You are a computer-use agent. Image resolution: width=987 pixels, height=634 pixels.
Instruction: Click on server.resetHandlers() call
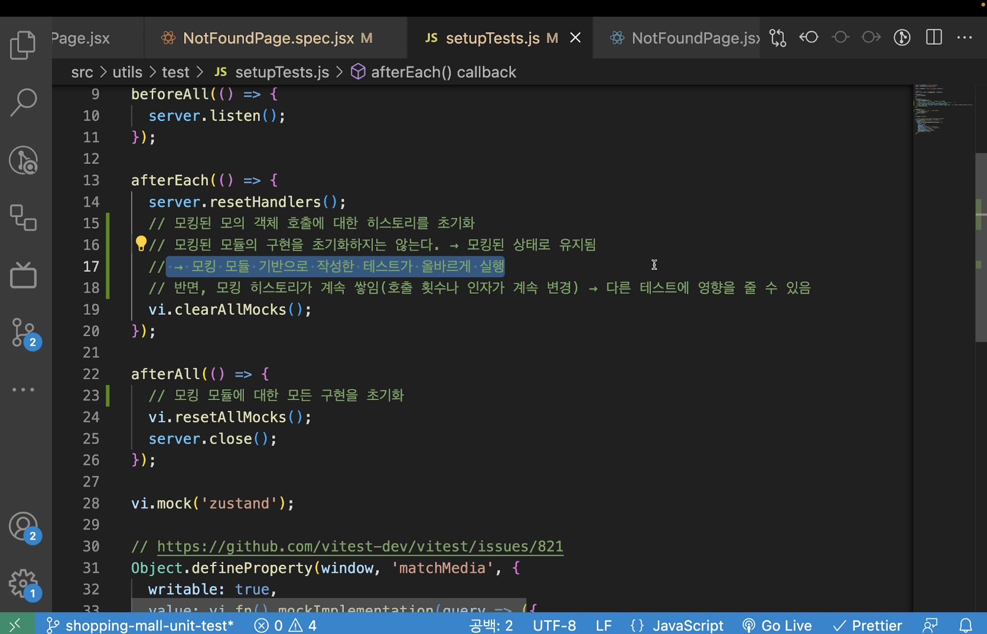(247, 202)
